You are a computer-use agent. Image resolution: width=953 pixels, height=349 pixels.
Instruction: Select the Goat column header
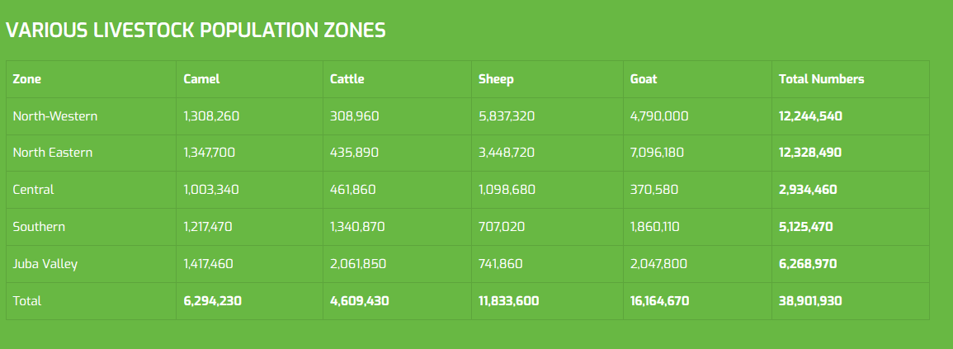click(x=644, y=79)
